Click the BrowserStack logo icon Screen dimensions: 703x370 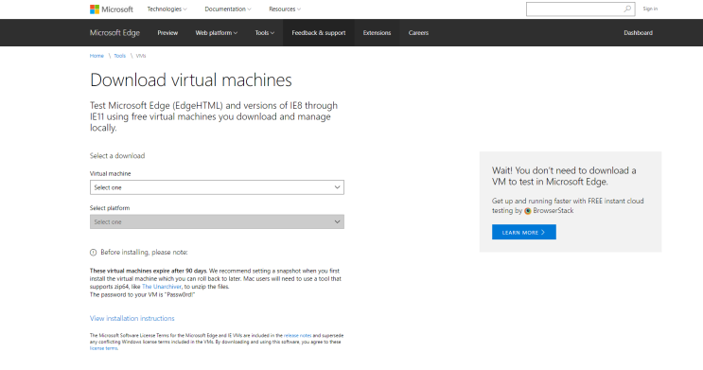click(x=528, y=211)
